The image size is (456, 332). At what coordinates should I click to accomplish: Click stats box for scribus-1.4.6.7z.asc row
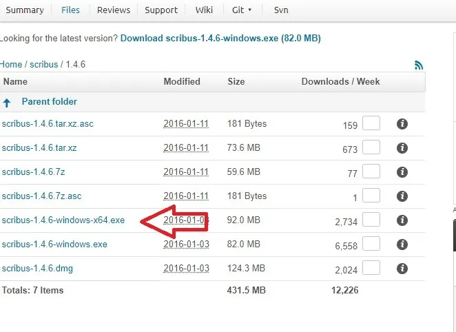click(371, 196)
